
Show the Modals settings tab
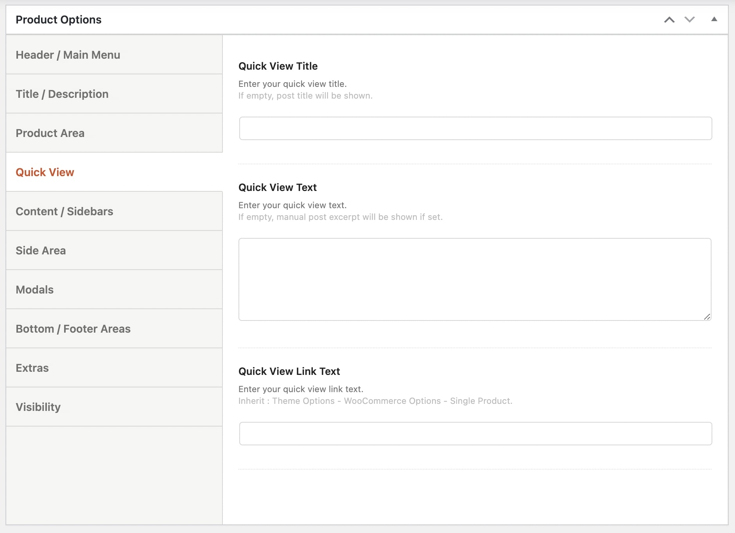coord(34,290)
